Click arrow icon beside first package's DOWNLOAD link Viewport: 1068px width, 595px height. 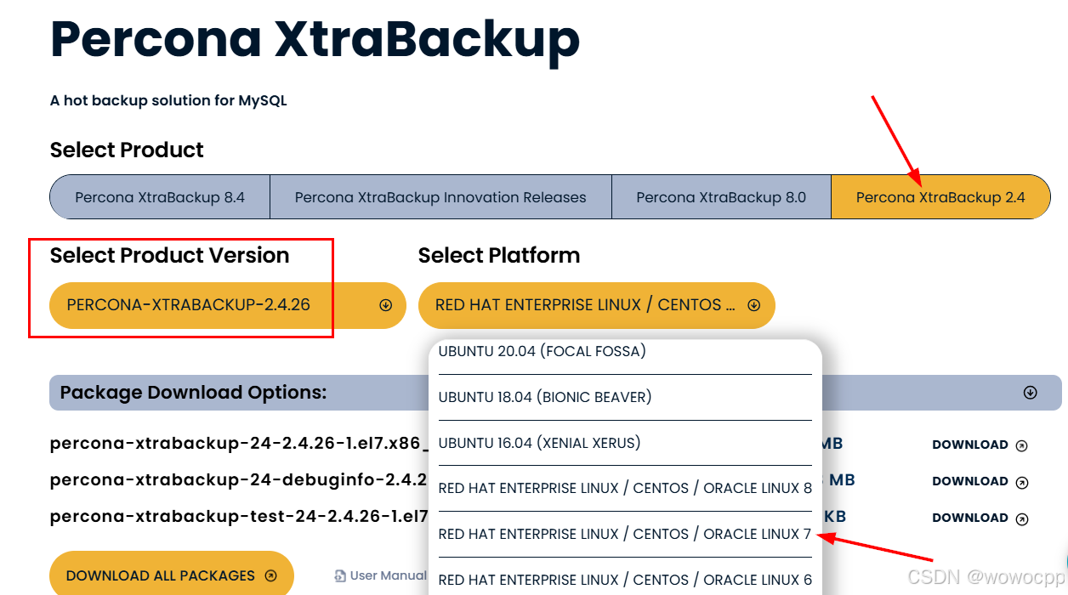coord(1022,445)
